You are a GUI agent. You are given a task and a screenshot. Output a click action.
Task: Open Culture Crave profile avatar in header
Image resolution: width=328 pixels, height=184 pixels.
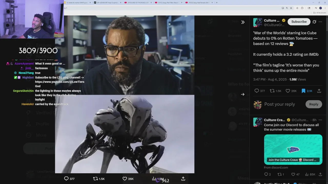click(x=258, y=22)
